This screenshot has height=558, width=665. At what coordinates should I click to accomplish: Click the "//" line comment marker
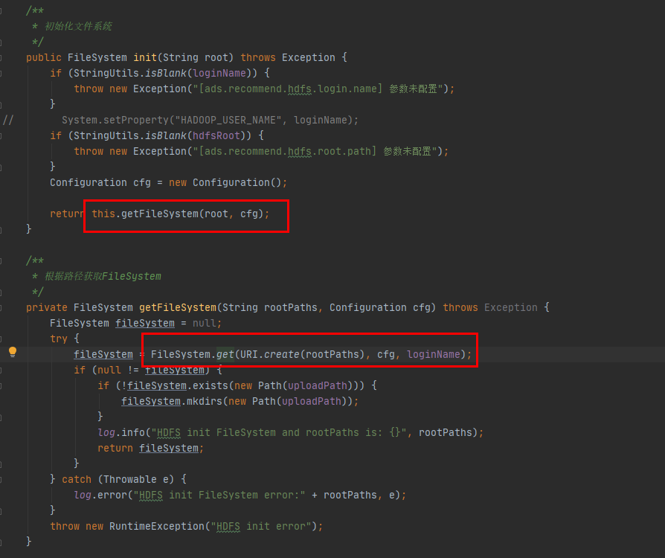8,120
